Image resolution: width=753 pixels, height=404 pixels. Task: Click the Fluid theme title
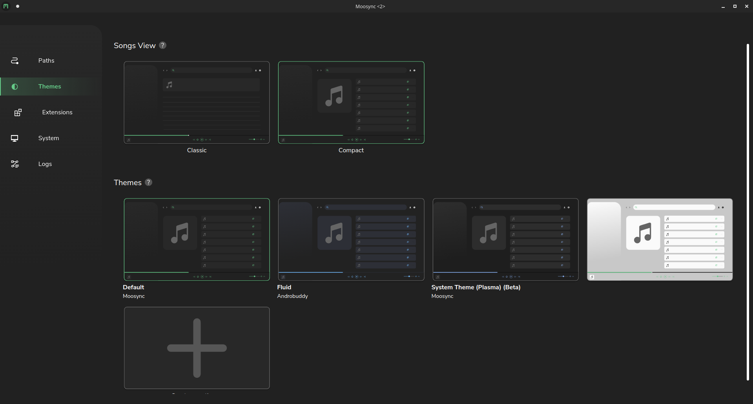[284, 287]
